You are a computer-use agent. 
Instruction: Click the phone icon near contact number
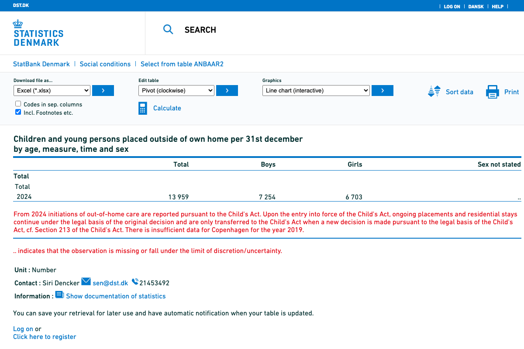[x=135, y=282]
